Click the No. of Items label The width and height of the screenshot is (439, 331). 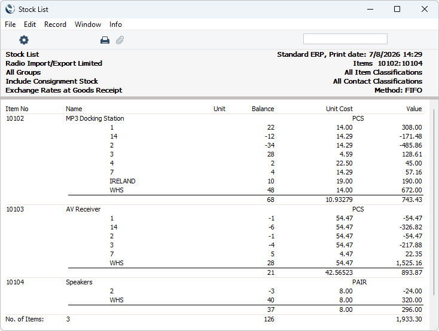[x=25, y=319]
